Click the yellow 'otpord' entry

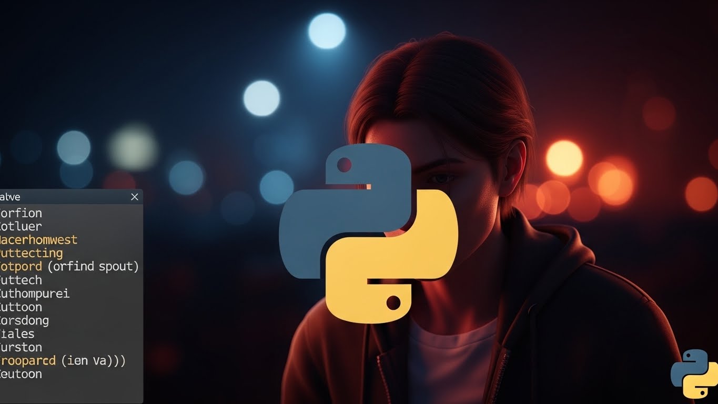21,267
